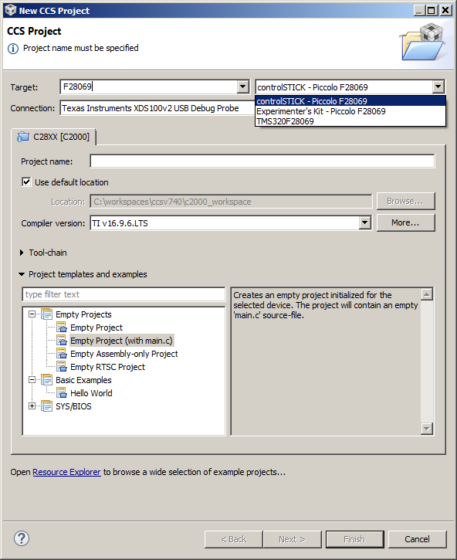Select Experimenter's Kit - Piccolo F28069 option

click(x=350, y=111)
